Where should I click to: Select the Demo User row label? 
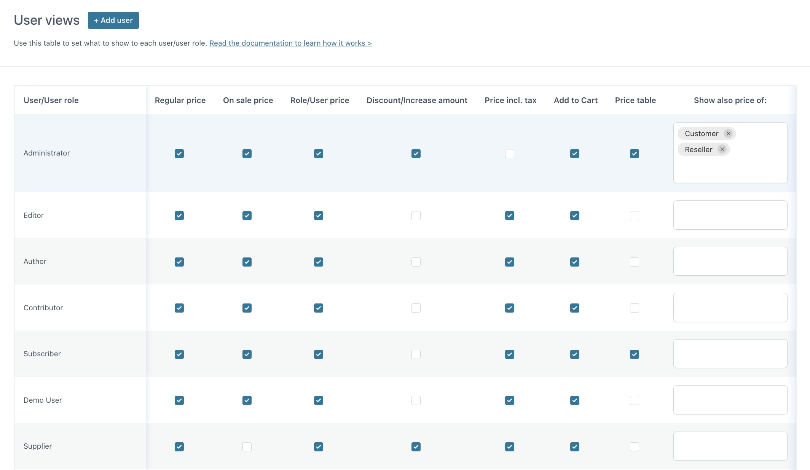click(x=43, y=400)
